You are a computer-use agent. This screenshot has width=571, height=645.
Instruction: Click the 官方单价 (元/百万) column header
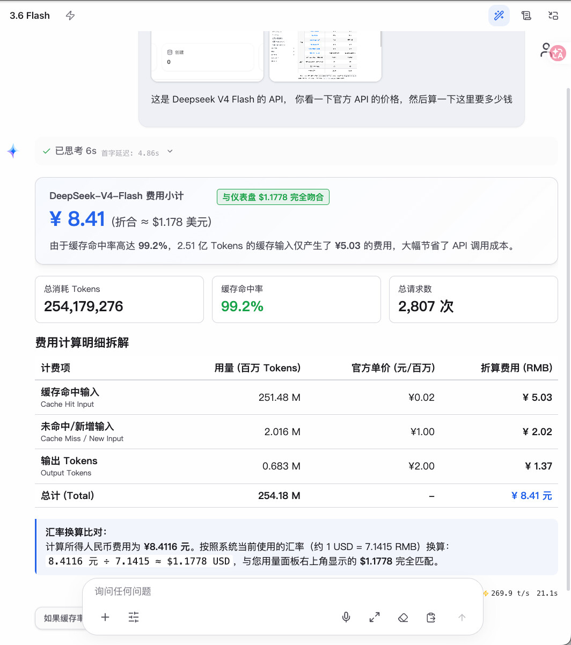click(x=393, y=368)
